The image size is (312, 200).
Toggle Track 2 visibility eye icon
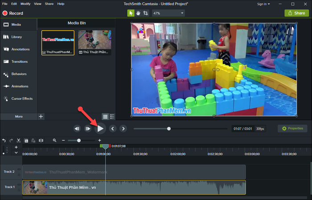point(19,169)
